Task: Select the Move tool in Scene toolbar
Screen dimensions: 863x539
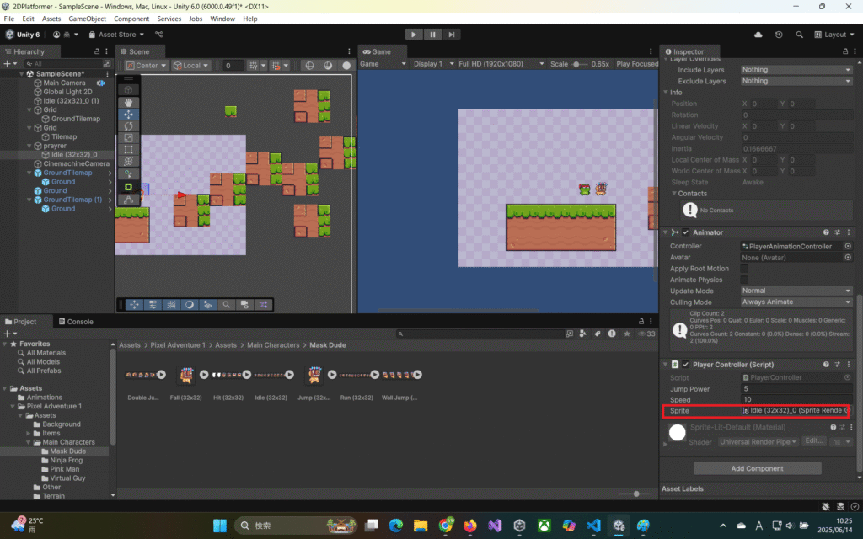Action: pyautogui.click(x=128, y=114)
